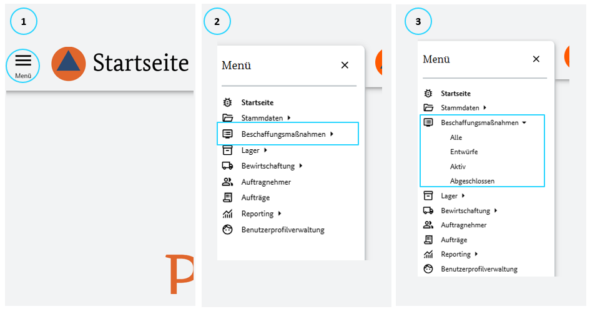This screenshot has width=590, height=309.
Task: Close the menu in screenshot 2
Action: click(345, 65)
